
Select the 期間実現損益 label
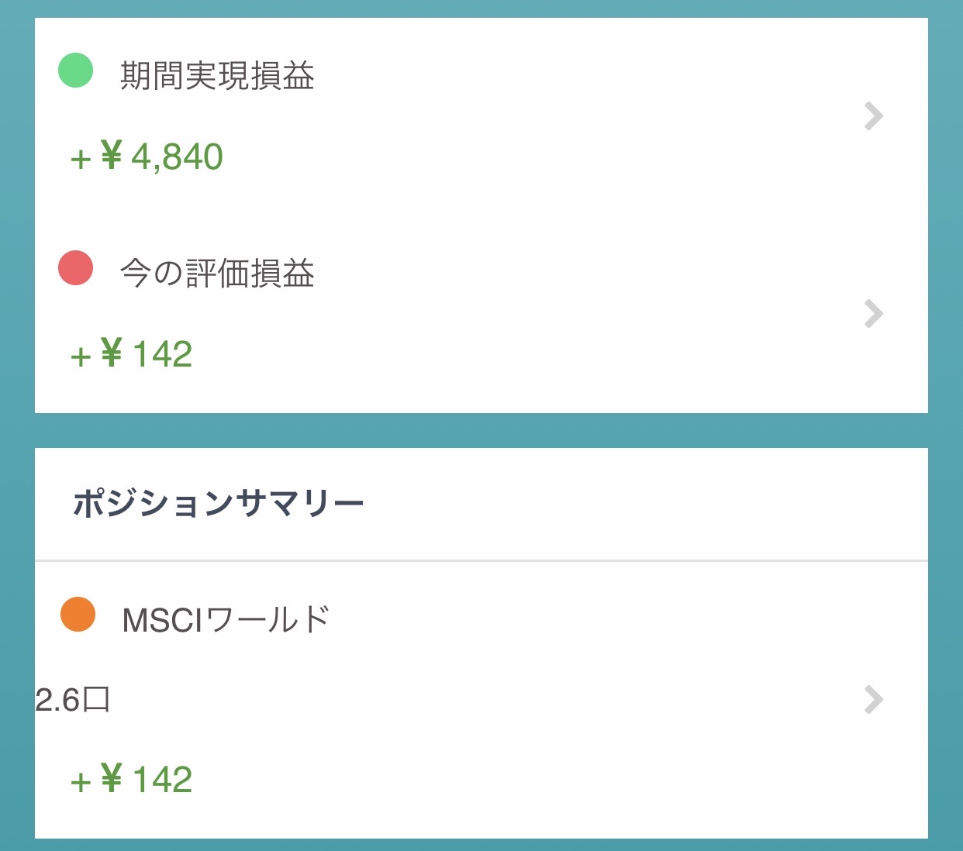click(x=217, y=76)
